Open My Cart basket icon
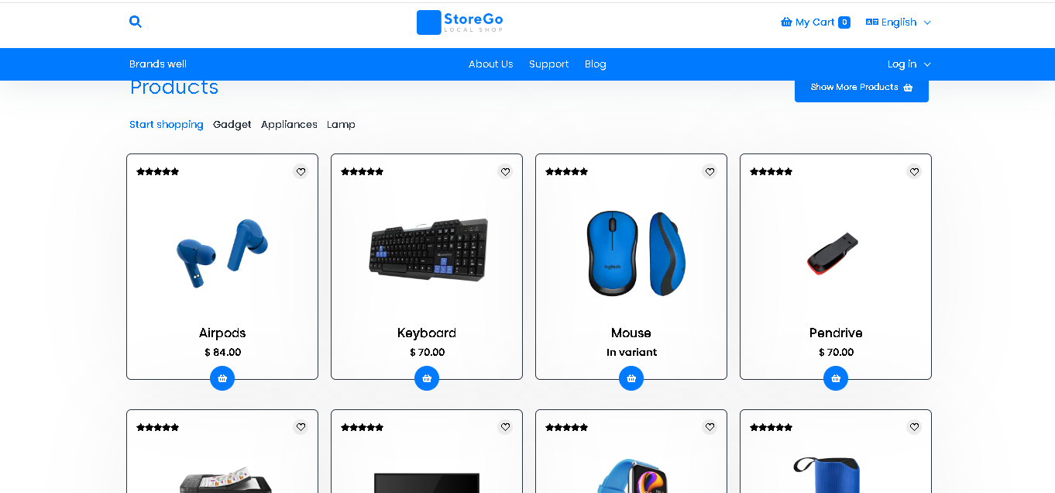Screen dimensions: 1055x493 click(x=786, y=22)
